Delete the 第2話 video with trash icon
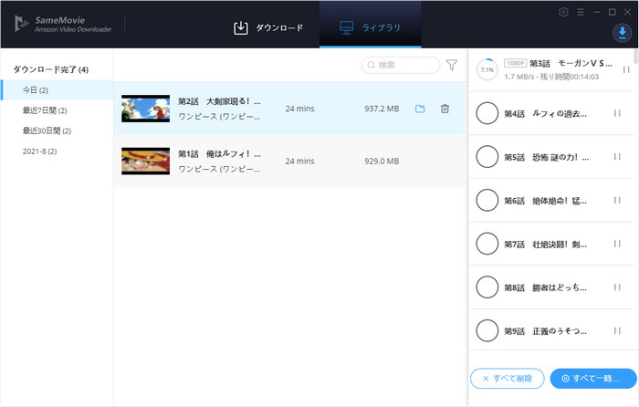 [x=445, y=109]
